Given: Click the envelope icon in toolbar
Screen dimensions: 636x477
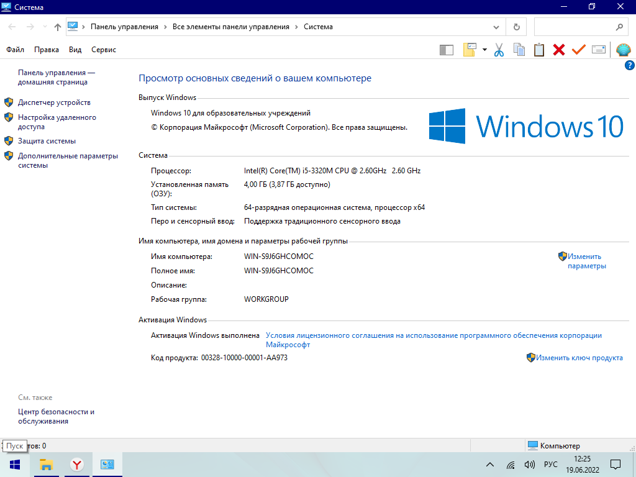Looking at the screenshot, I should pyautogui.click(x=599, y=50).
